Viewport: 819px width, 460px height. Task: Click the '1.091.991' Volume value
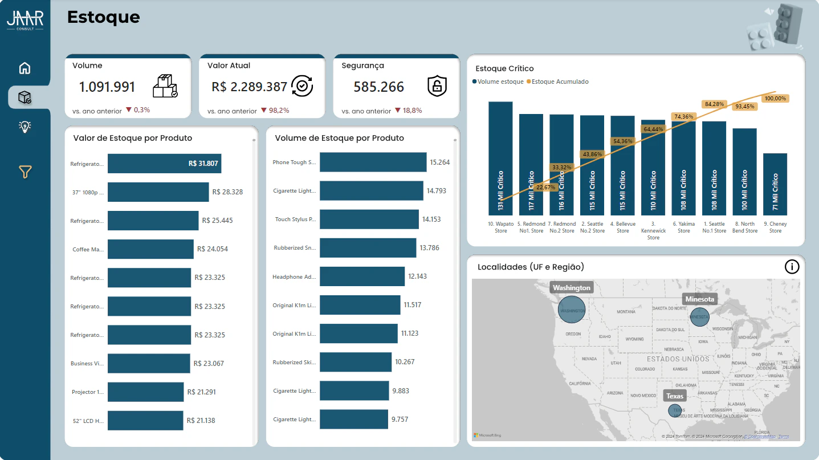(107, 87)
